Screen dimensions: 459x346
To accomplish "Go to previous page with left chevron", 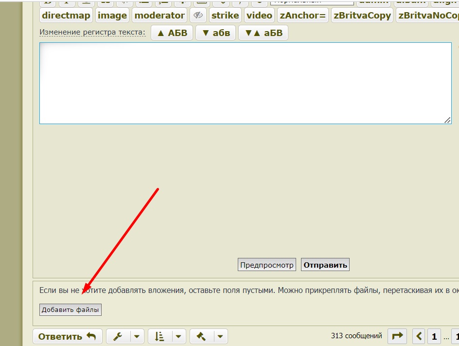I will (419, 336).
